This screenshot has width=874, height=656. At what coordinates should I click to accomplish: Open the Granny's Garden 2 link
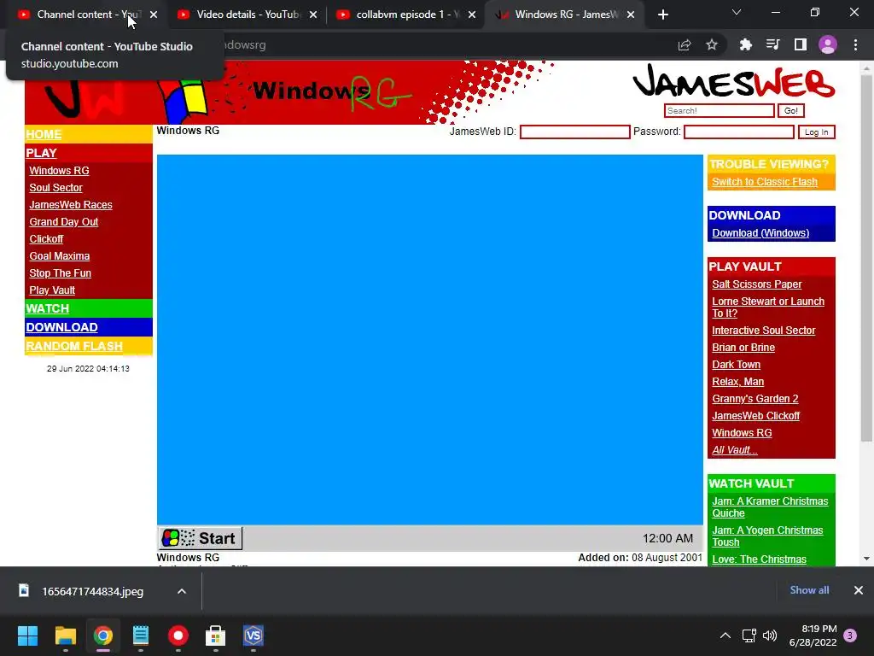[x=755, y=399]
